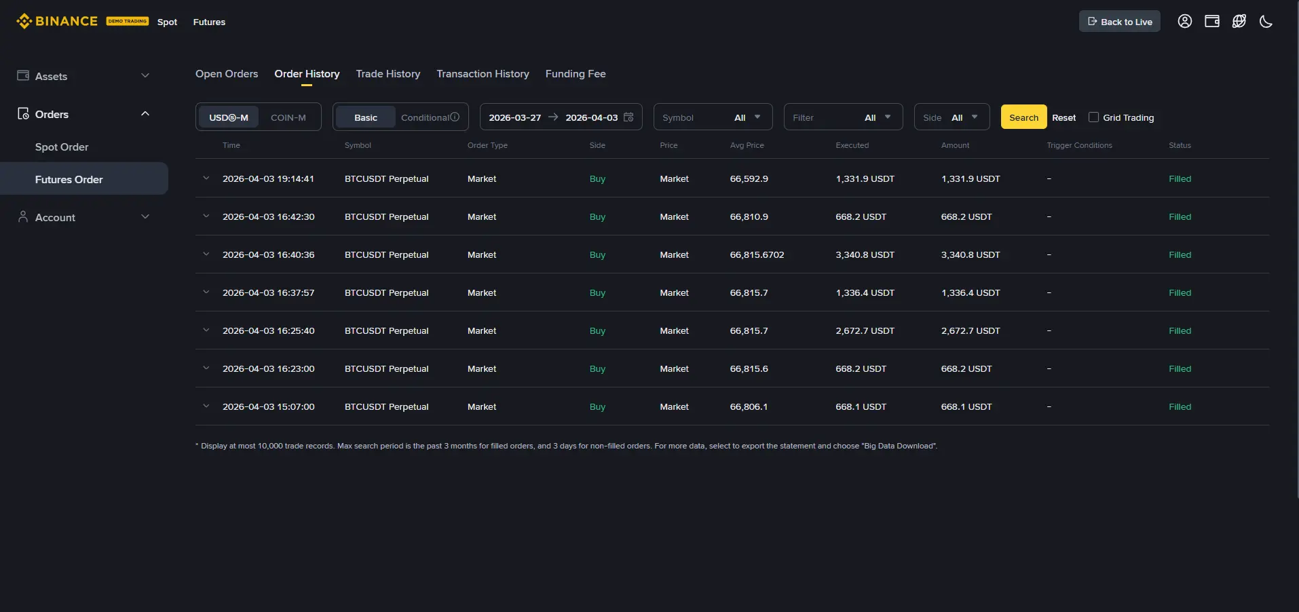
Task: Click Filled status for 15:07:00 order
Action: 1180,406
